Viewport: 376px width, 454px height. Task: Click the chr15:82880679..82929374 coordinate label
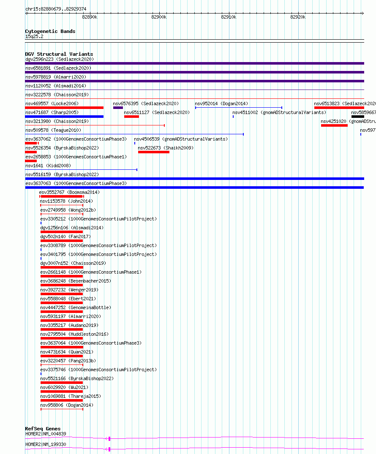pyautogui.click(x=56, y=9)
